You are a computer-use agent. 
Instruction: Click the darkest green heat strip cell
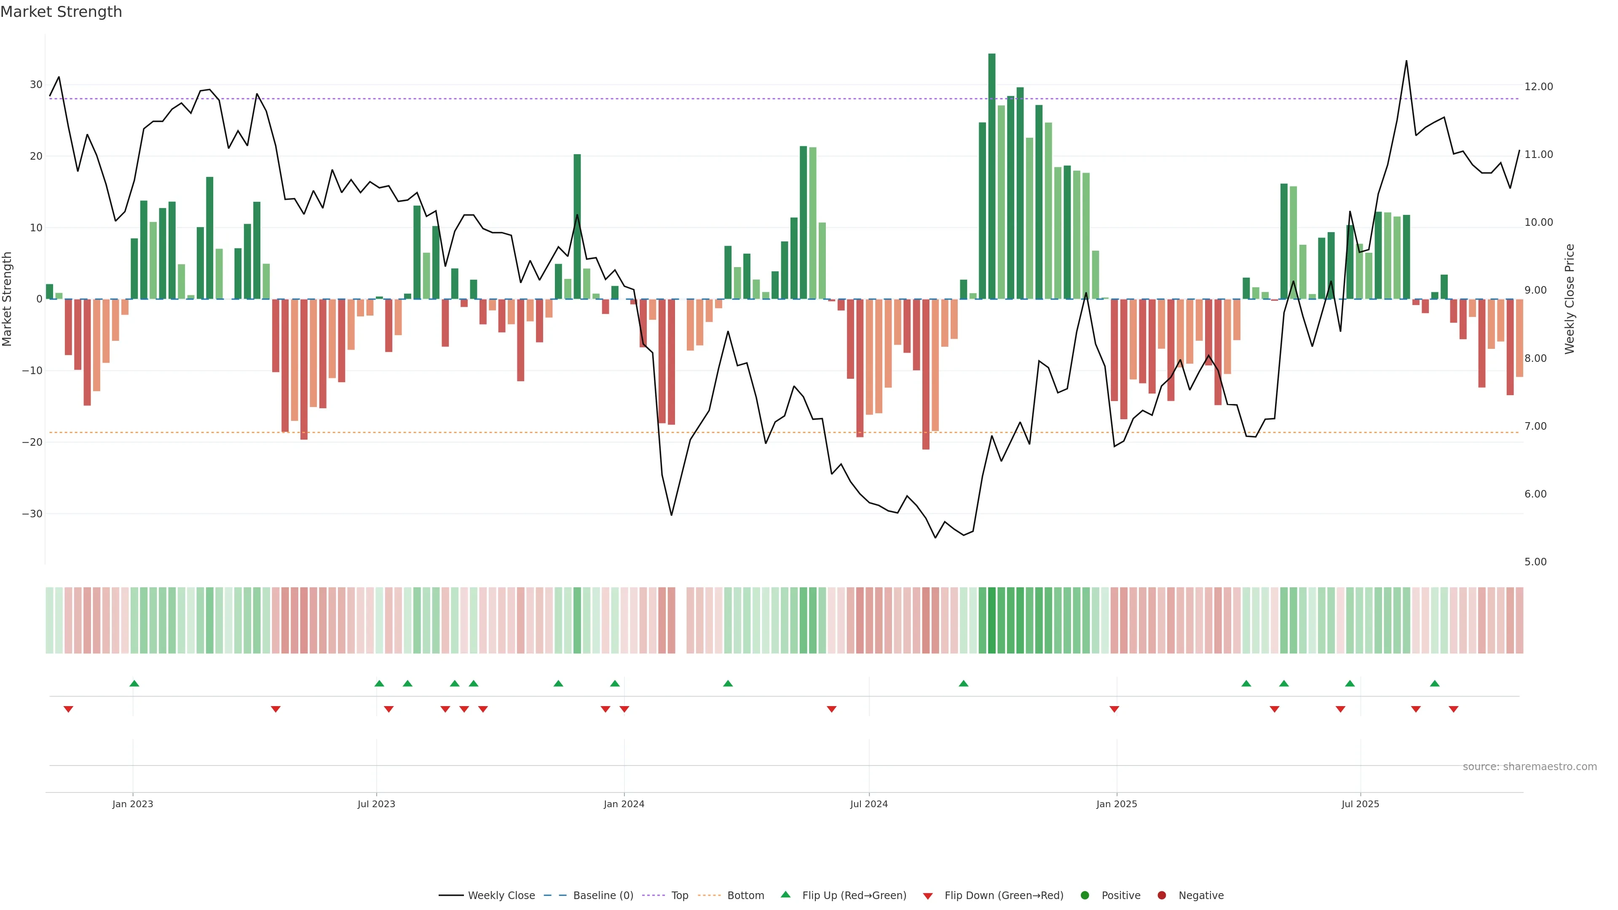(992, 621)
